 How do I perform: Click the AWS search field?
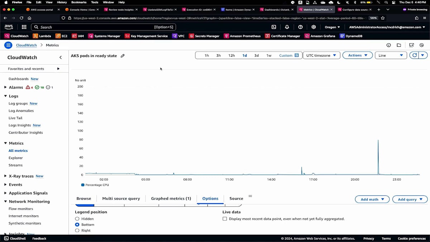tap(104, 27)
